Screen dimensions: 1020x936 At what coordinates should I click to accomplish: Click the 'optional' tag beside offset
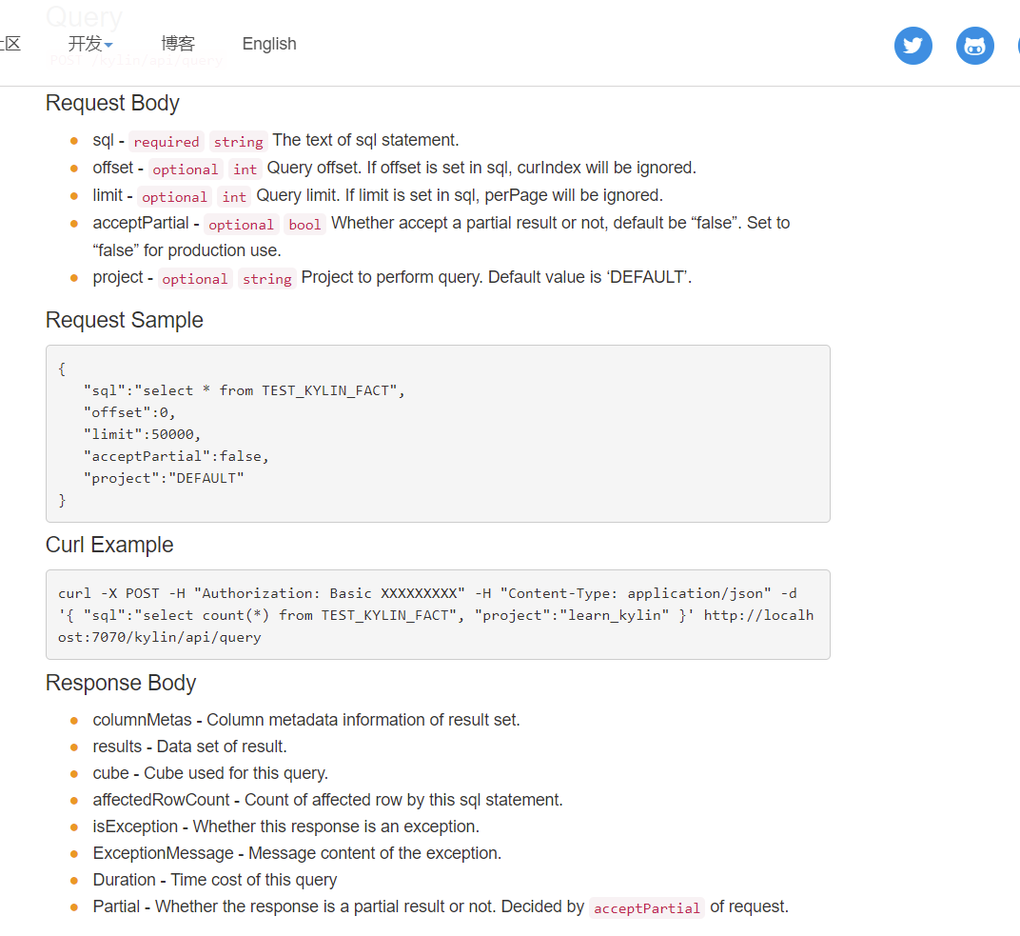pos(186,169)
